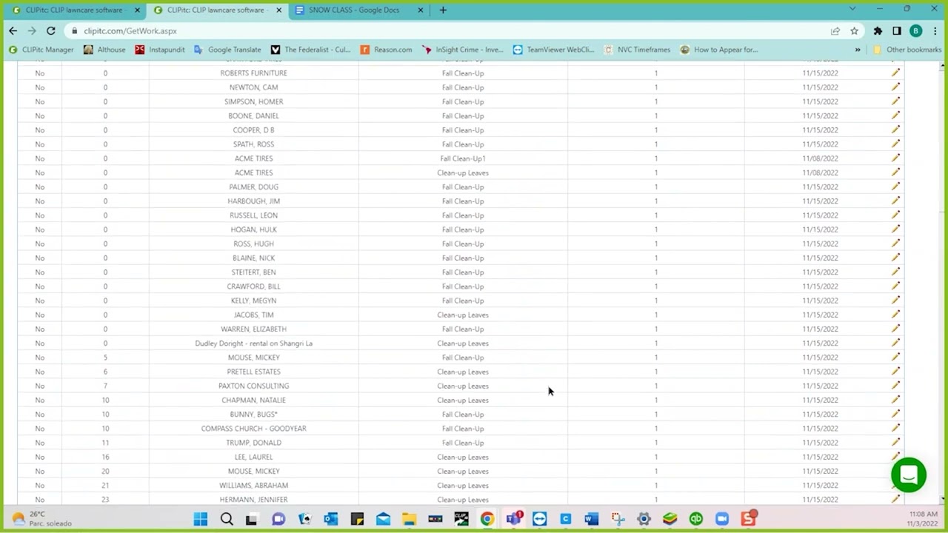The height and width of the screenshot is (533, 948).
Task: Open the tab search dropdown arrow
Action: point(852,10)
